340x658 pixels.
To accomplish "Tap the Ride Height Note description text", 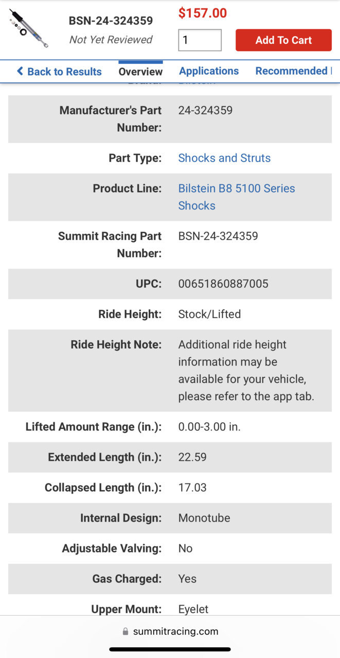I will (x=246, y=370).
